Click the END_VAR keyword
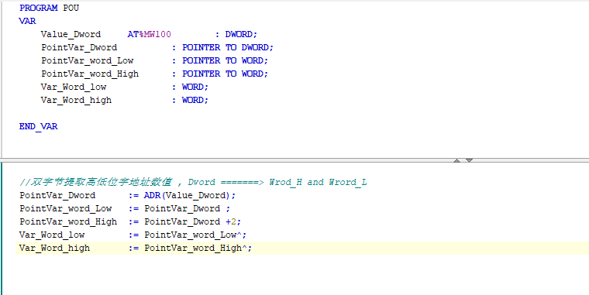The height and width of the screenshot is (295, 589). (x=38, y=126)
